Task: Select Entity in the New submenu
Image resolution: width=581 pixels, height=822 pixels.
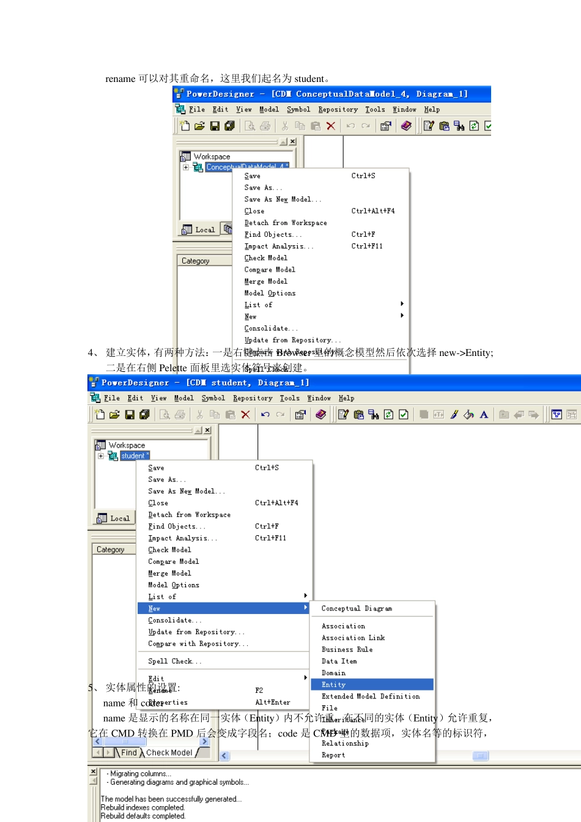Action: pos(372,685)
